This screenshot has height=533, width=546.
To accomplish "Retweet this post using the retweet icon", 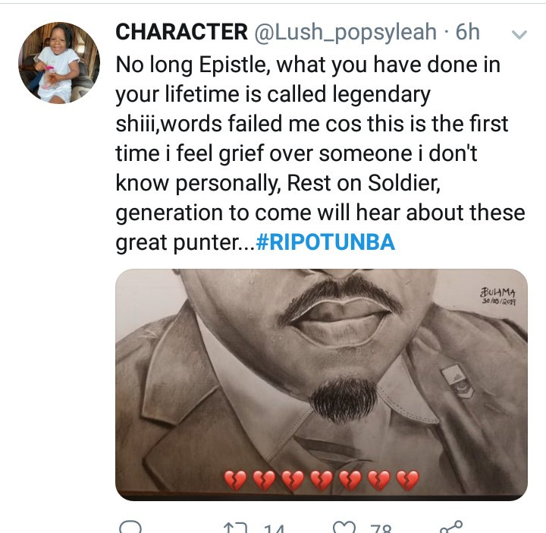I will (x=235, y=528).
